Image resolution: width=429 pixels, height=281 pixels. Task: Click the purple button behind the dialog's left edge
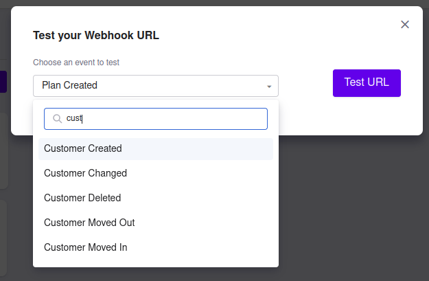3,82
